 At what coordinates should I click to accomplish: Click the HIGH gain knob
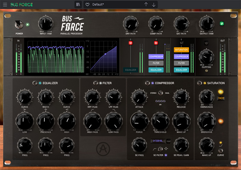(67, 121)
